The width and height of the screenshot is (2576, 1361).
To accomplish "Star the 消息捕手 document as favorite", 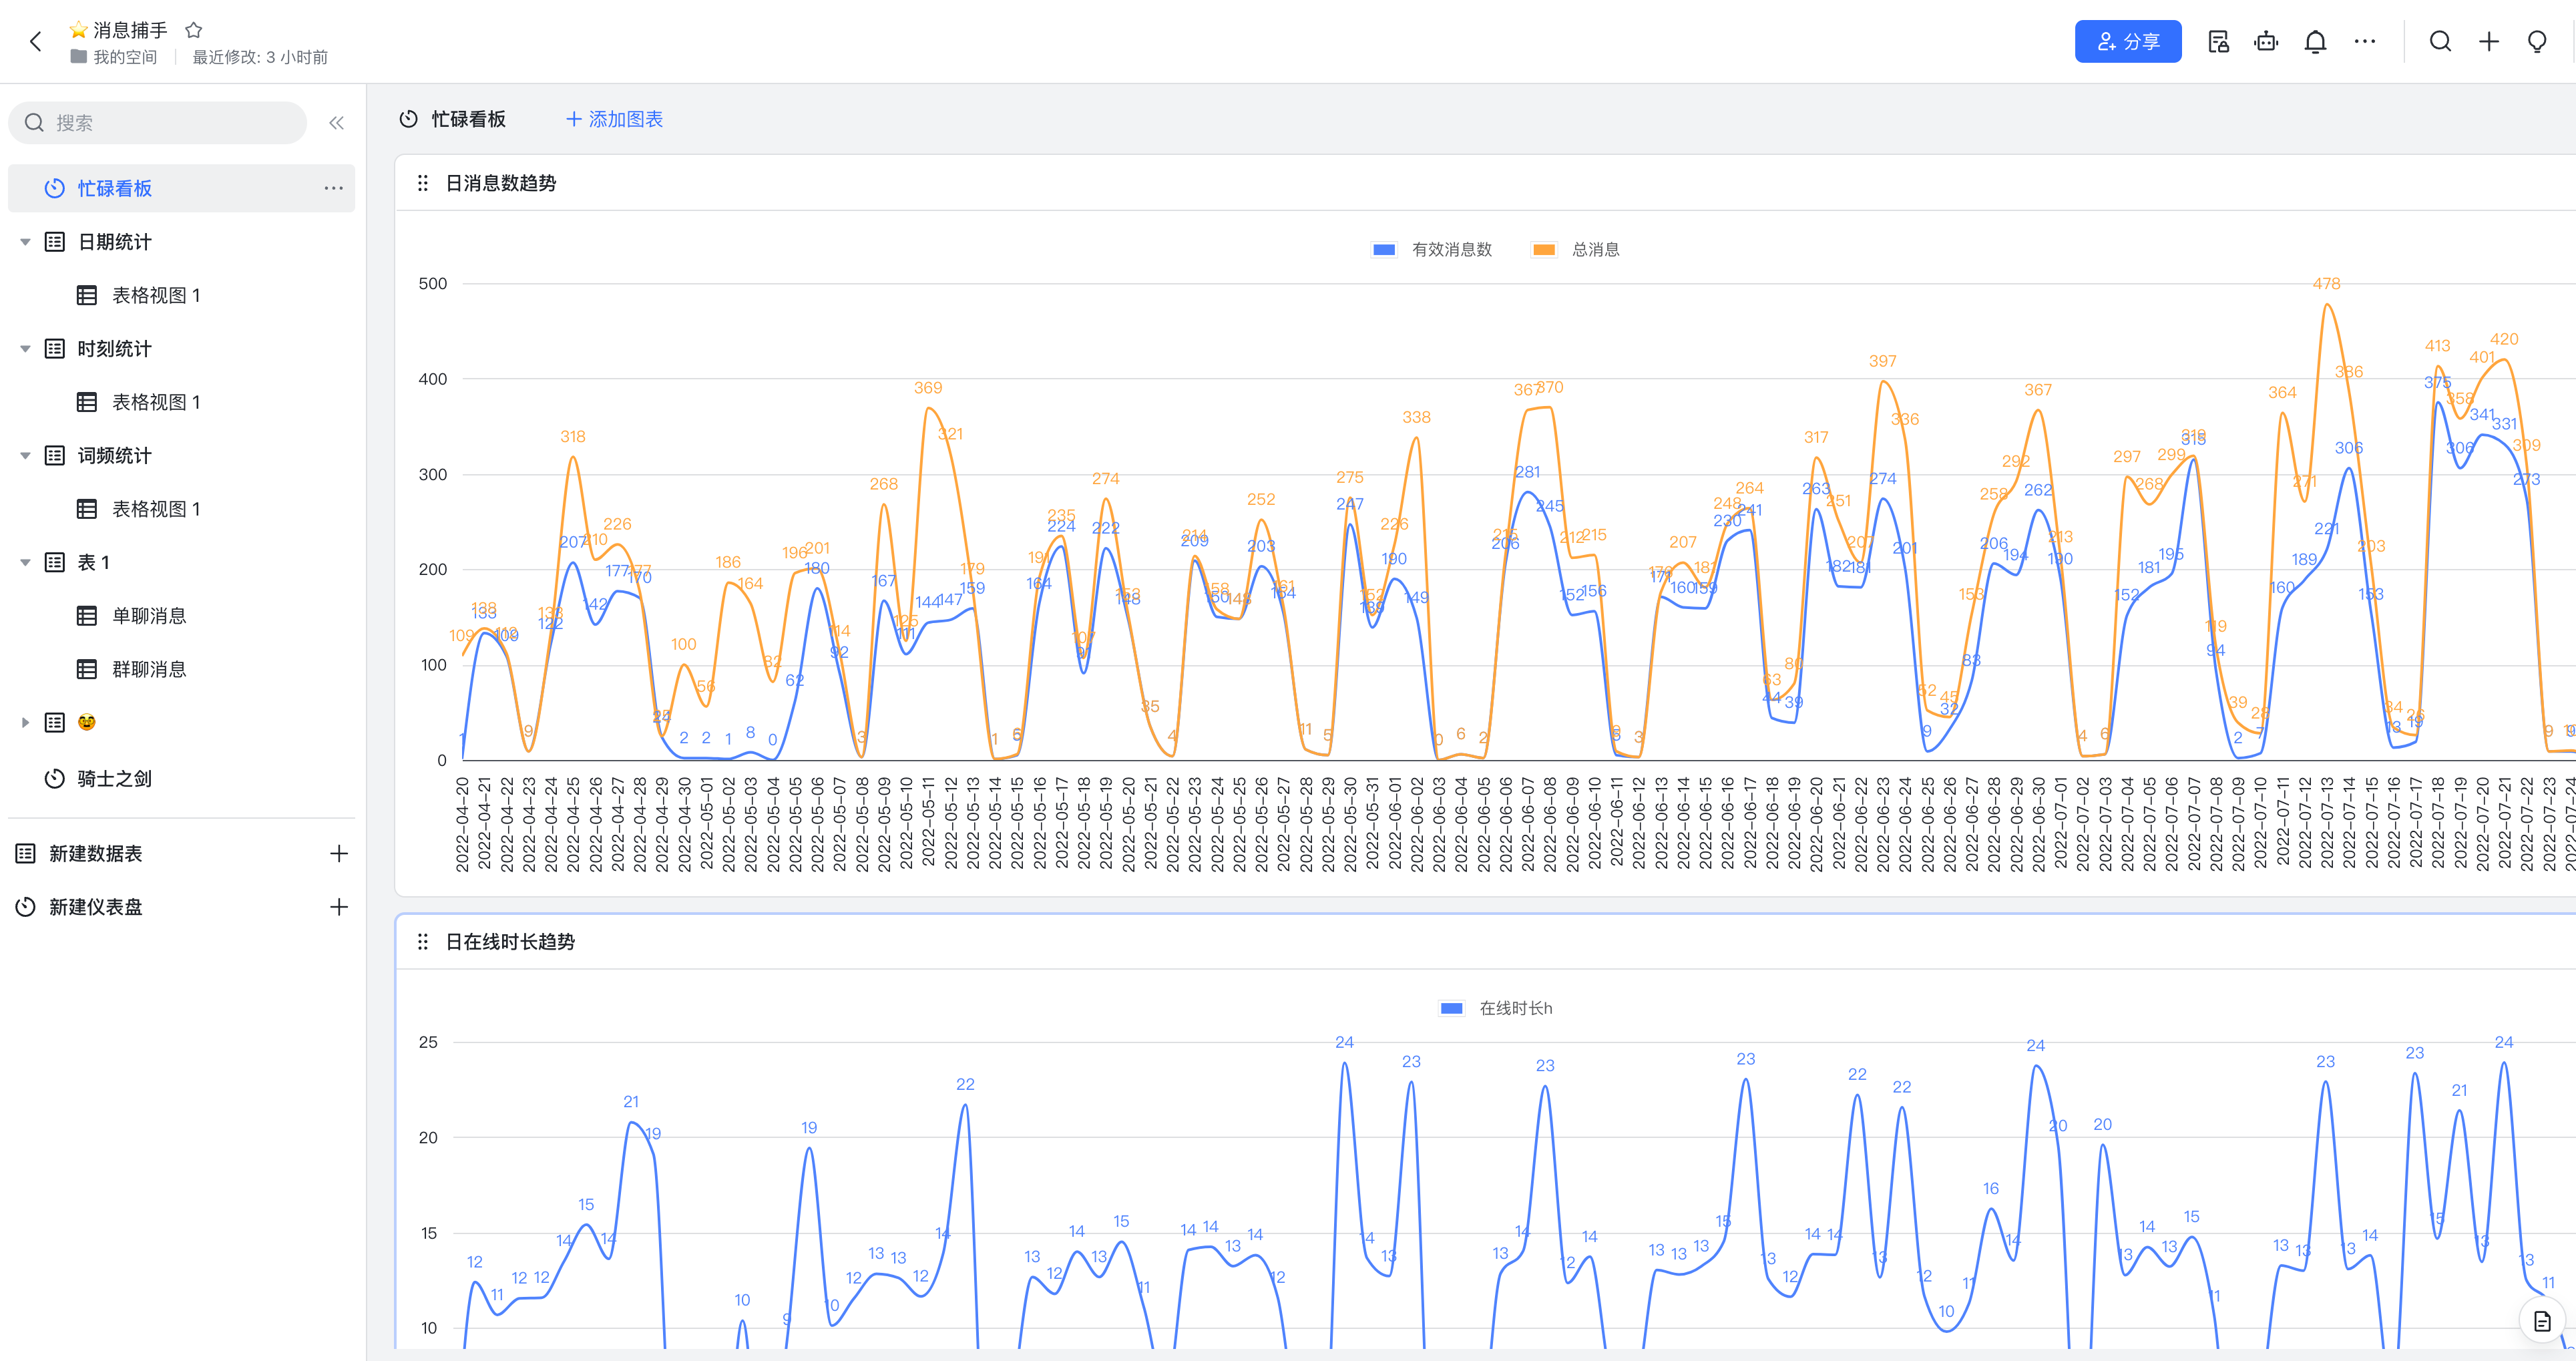I will coord(194,30).
